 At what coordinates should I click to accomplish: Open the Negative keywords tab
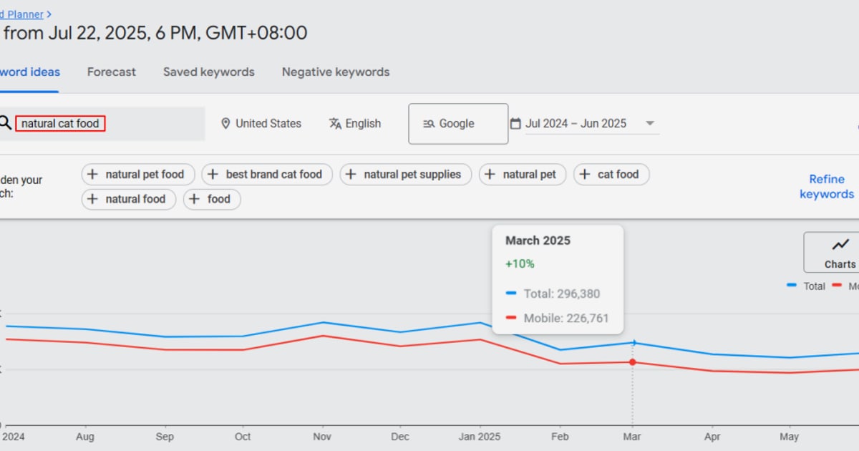click(x=336, y=72)
